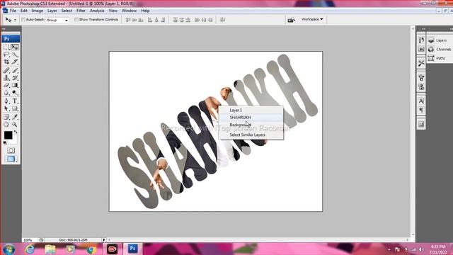Open the File menu

tap(13, 11)
